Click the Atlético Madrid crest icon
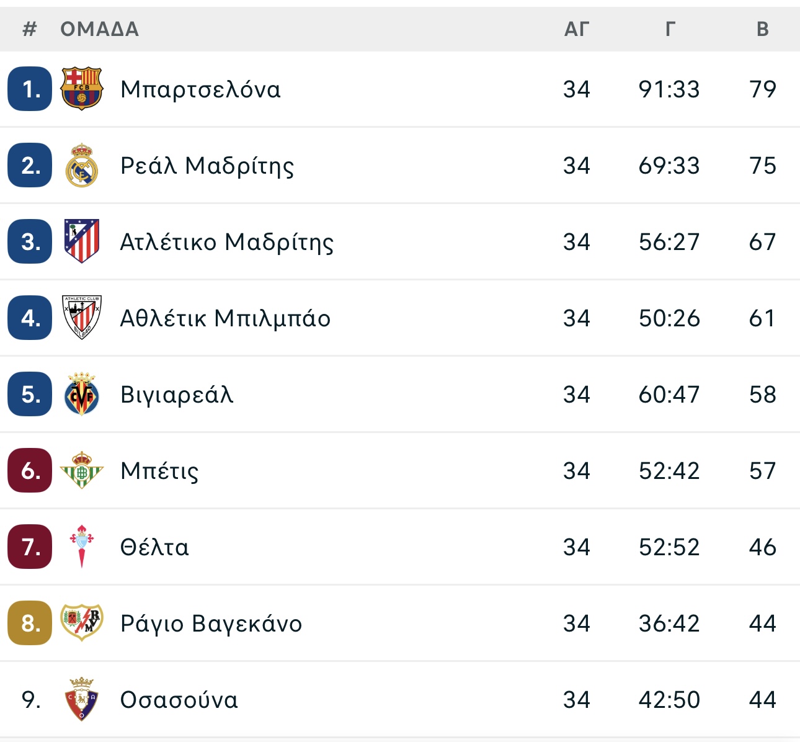The width and height of the screenshot is (800, 742). (81, 241)
